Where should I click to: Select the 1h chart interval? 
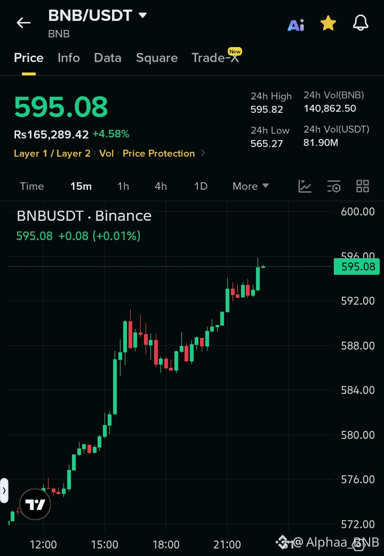pyautogui.click(x=123, y=186)
